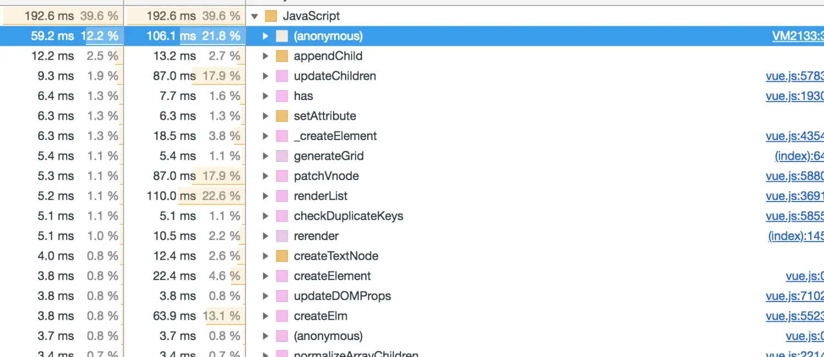Expand the patchVnode row
The height and width of the screenshot is (357, 824).
tap(265, 176)
